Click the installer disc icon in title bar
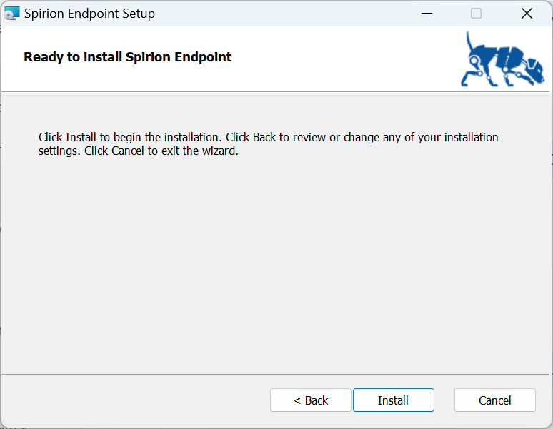Image resolution: width=553 pixels, height=429 pixels. pyautogui.click(x=12, y=14)
